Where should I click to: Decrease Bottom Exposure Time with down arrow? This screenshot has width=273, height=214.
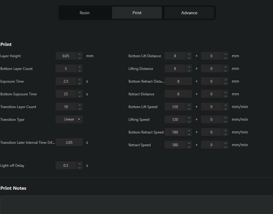[x=80, y=96]
